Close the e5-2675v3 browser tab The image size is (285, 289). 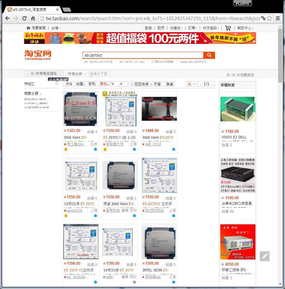(x=57, y=10)
